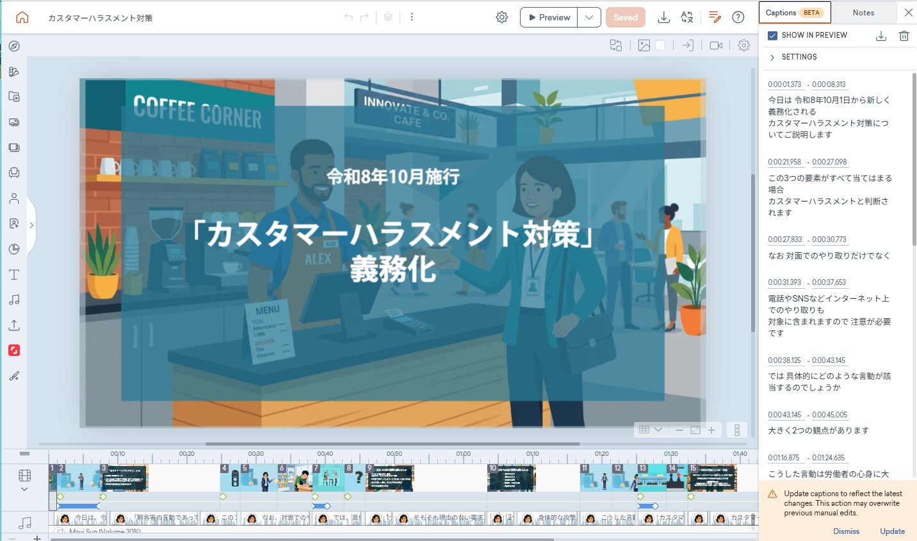Click the vertical three-dot handle beside canvas zoom

737,430
